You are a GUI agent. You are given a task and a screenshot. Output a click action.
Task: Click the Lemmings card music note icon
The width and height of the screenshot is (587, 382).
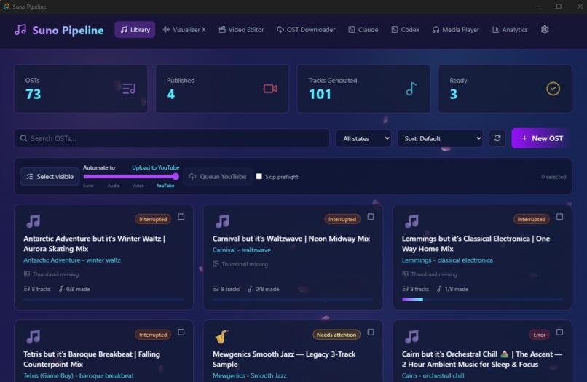tap(411, 221)
